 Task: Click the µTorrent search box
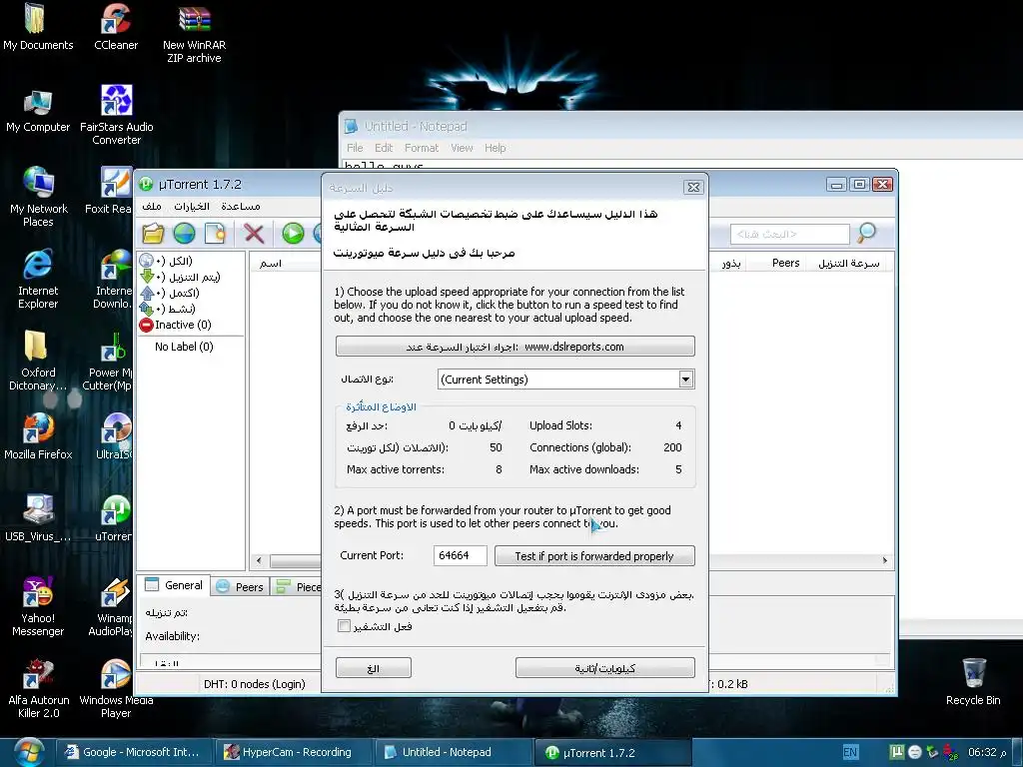point(790,234)
